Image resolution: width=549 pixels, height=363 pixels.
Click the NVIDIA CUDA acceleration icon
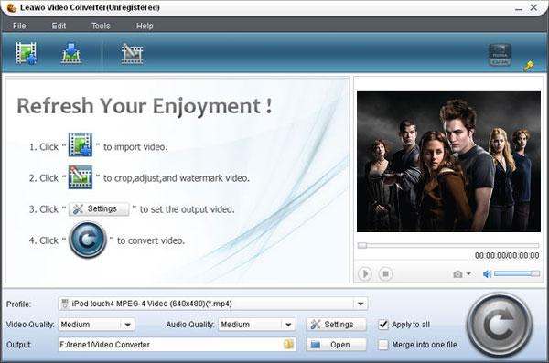[500, 55]
